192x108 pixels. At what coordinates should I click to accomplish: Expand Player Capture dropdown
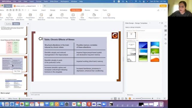(100, 18)
